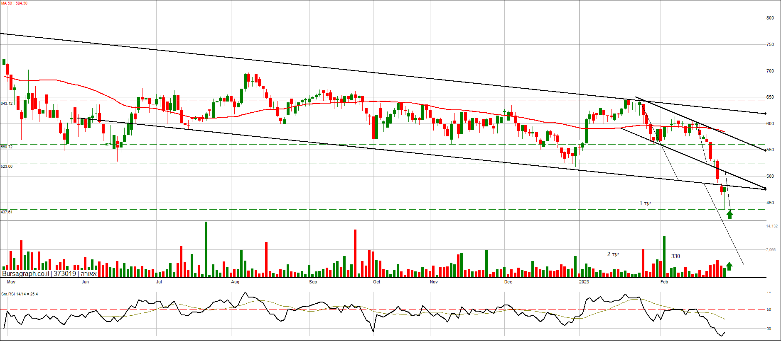
Task: Click the RSI axis 30 level label
Action: 769,329
